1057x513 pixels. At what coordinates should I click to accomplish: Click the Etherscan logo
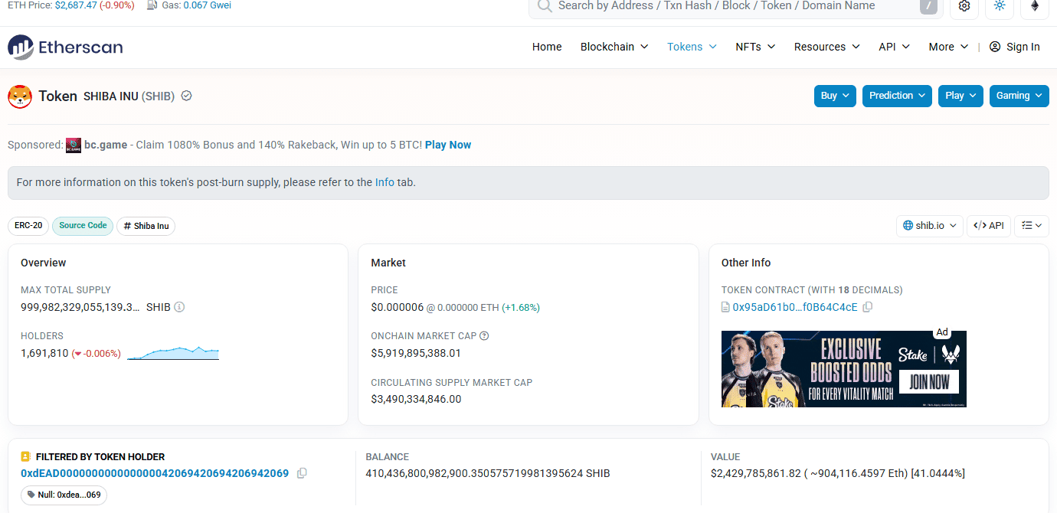(x=65, y=47)
